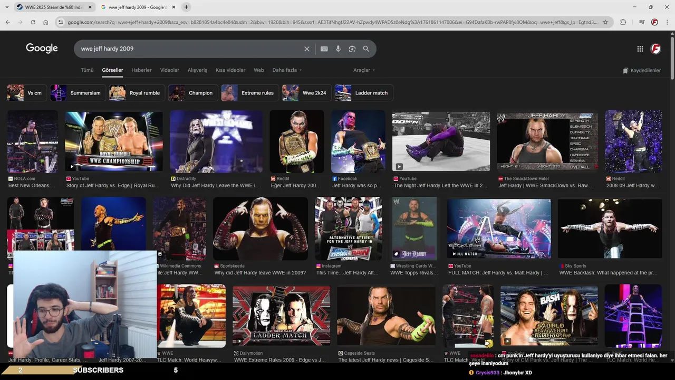
Task: Open the browser extensions puzzle icon
Action: (x=623, y=22)
